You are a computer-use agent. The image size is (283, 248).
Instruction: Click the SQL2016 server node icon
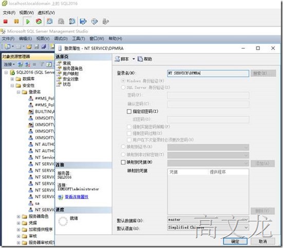(12, 72)
